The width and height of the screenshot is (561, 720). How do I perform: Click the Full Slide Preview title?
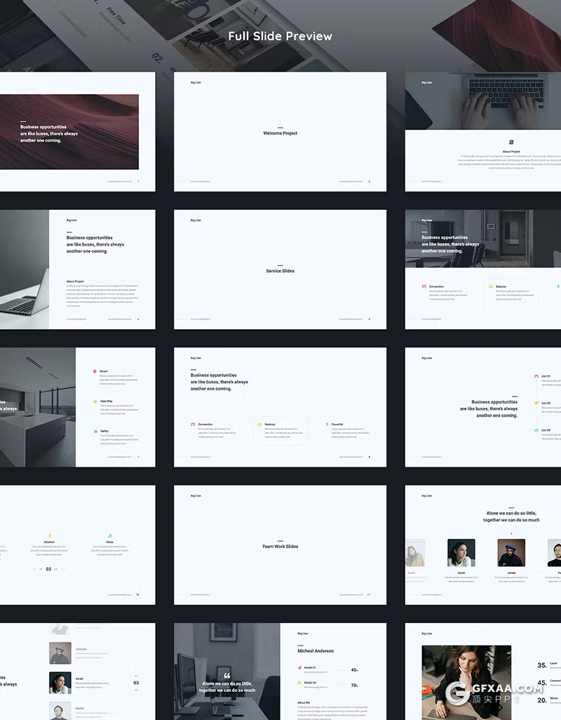[280, 36]
